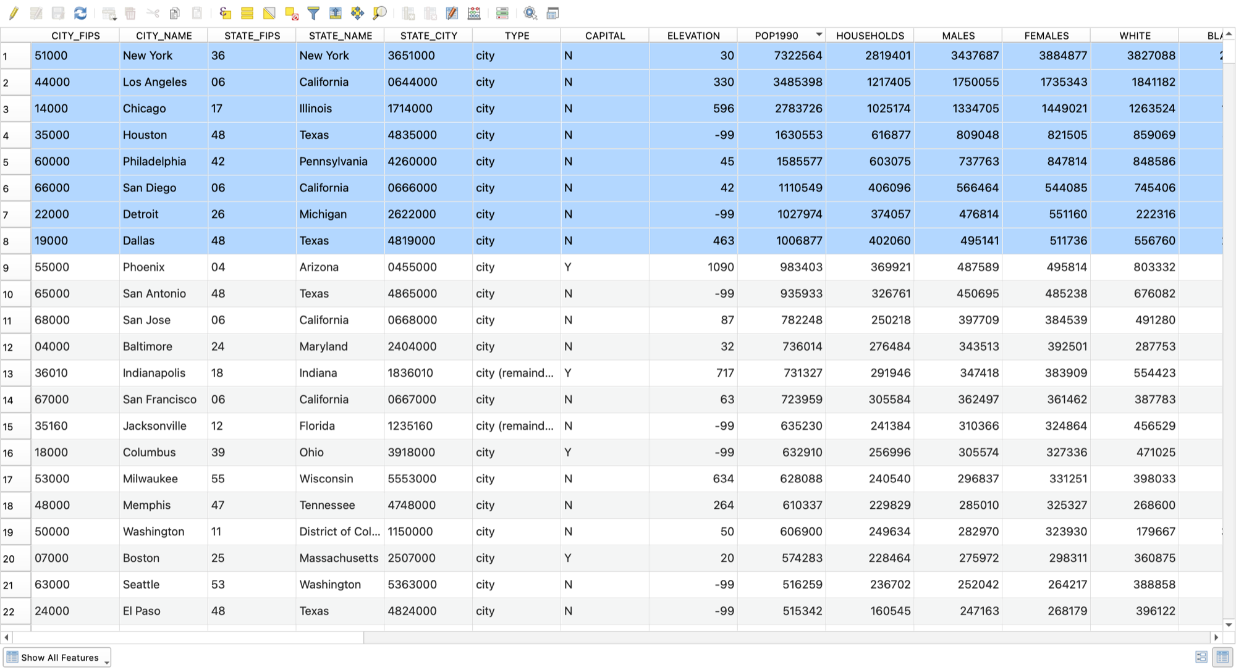Image resolution: width=1236 pixels, height=670 pixels.
Task: Copy selected rows to clipboard
Action: [175, 13]
